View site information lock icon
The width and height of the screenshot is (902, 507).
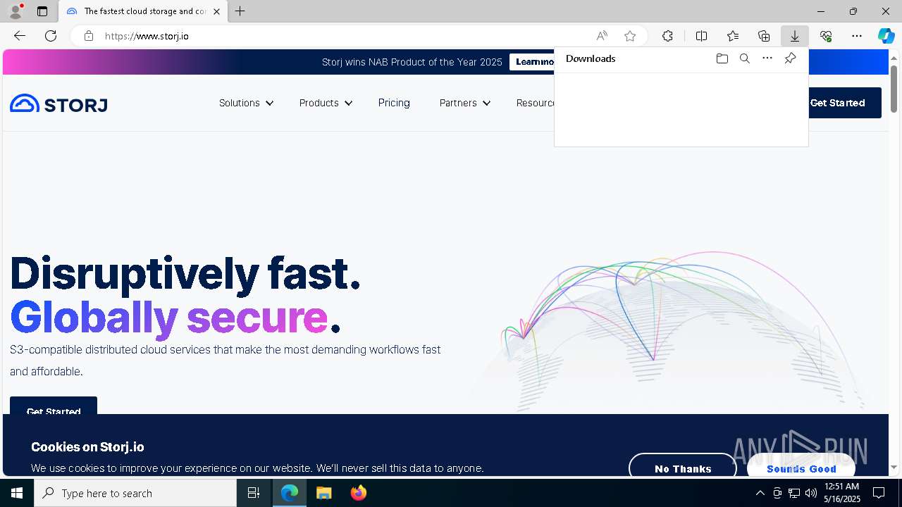pyautogui.click(x=89, y=36)
